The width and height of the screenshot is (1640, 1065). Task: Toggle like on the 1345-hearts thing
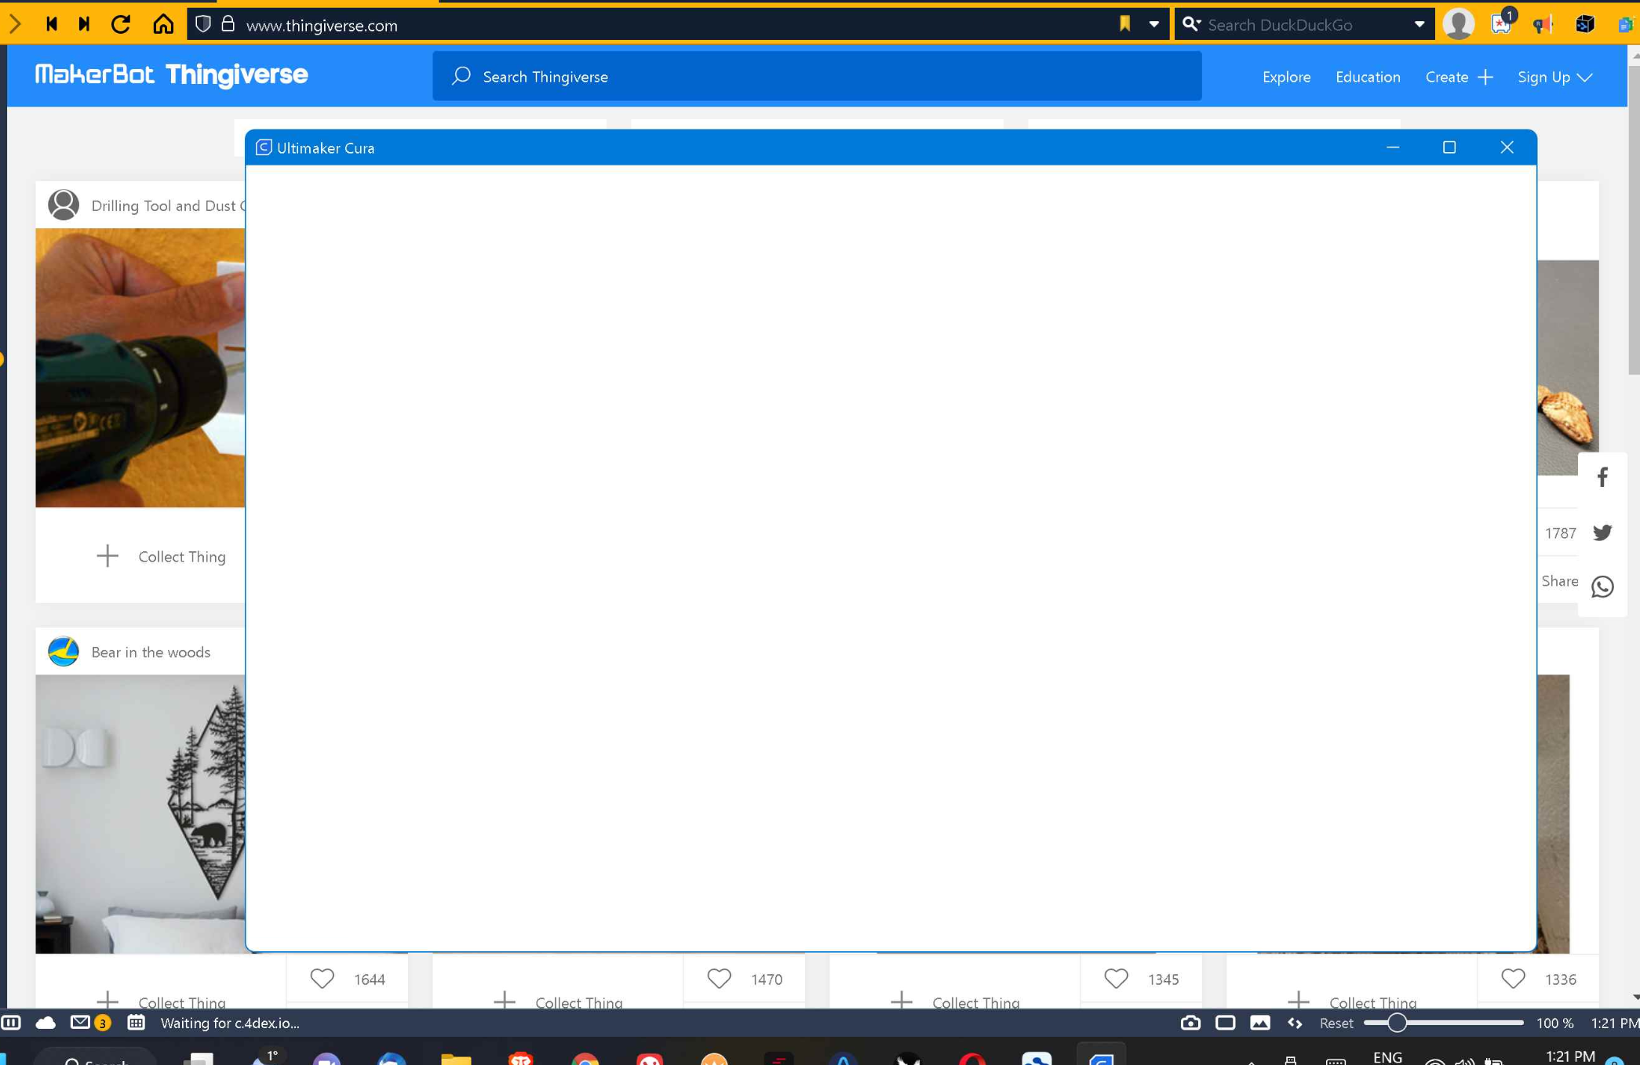(1116, 978)
